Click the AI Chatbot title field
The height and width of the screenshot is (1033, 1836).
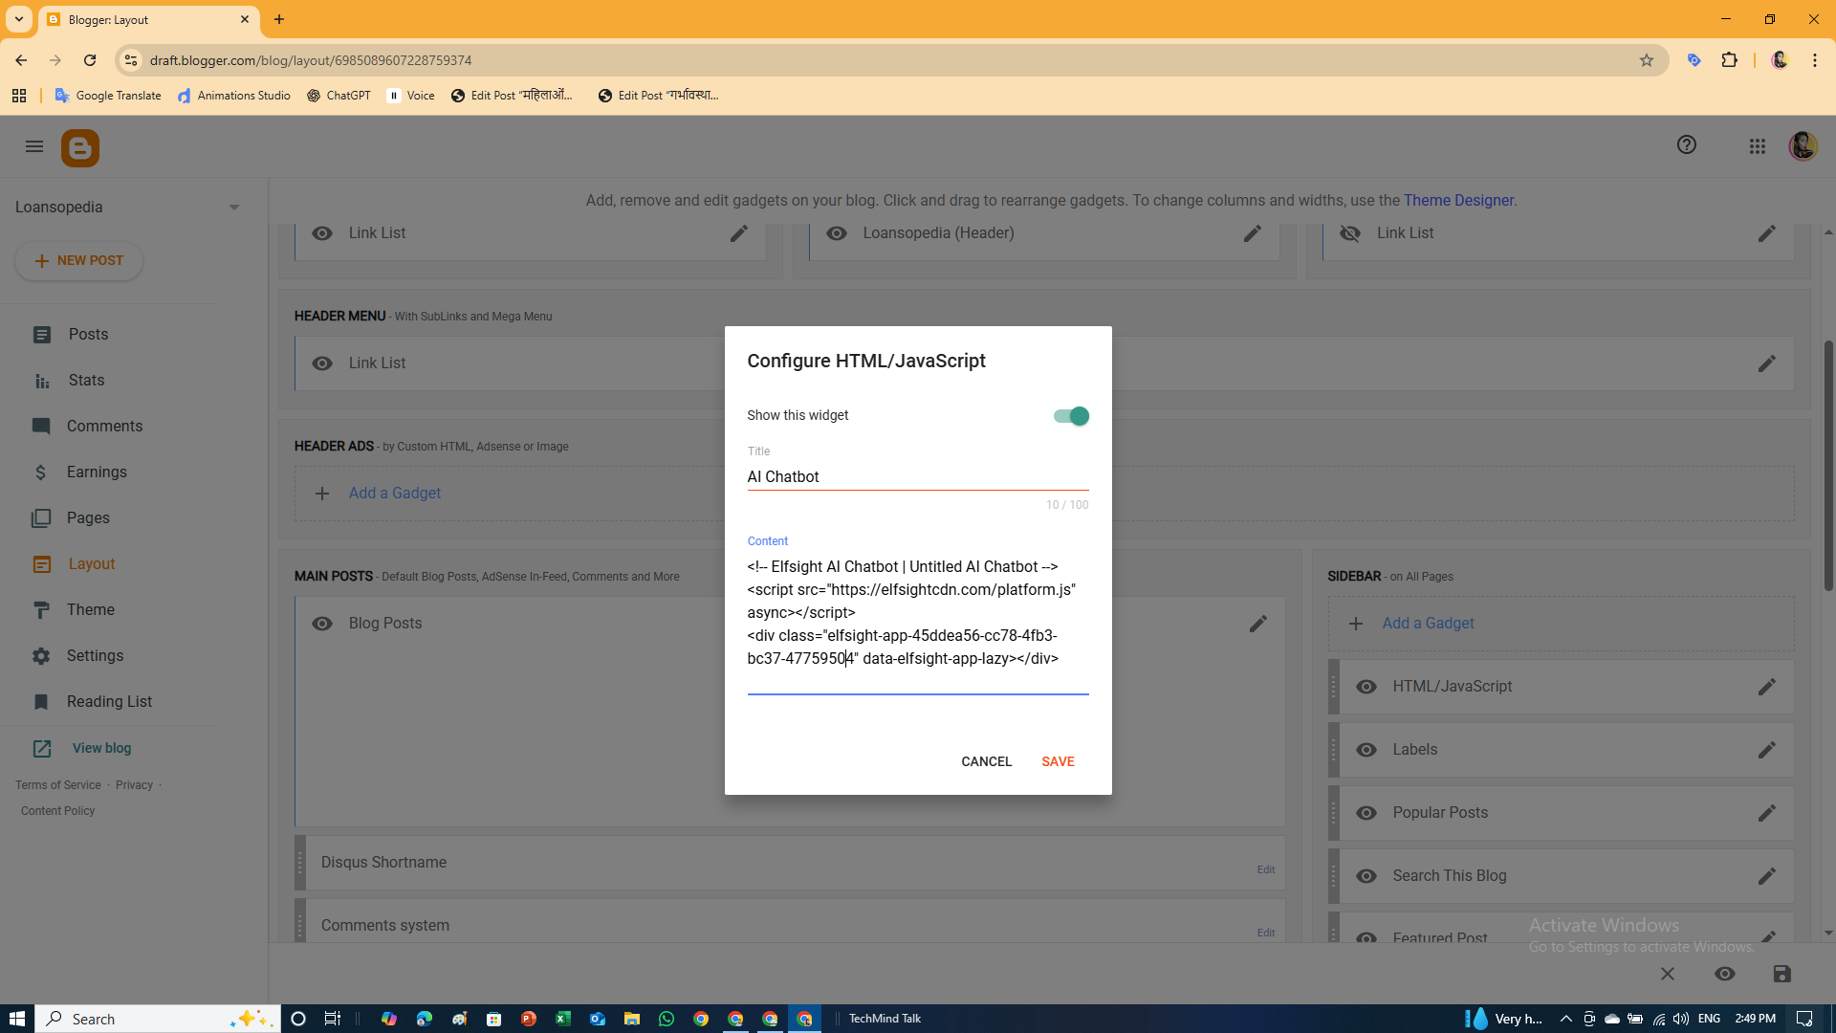(x=916, y=476)
